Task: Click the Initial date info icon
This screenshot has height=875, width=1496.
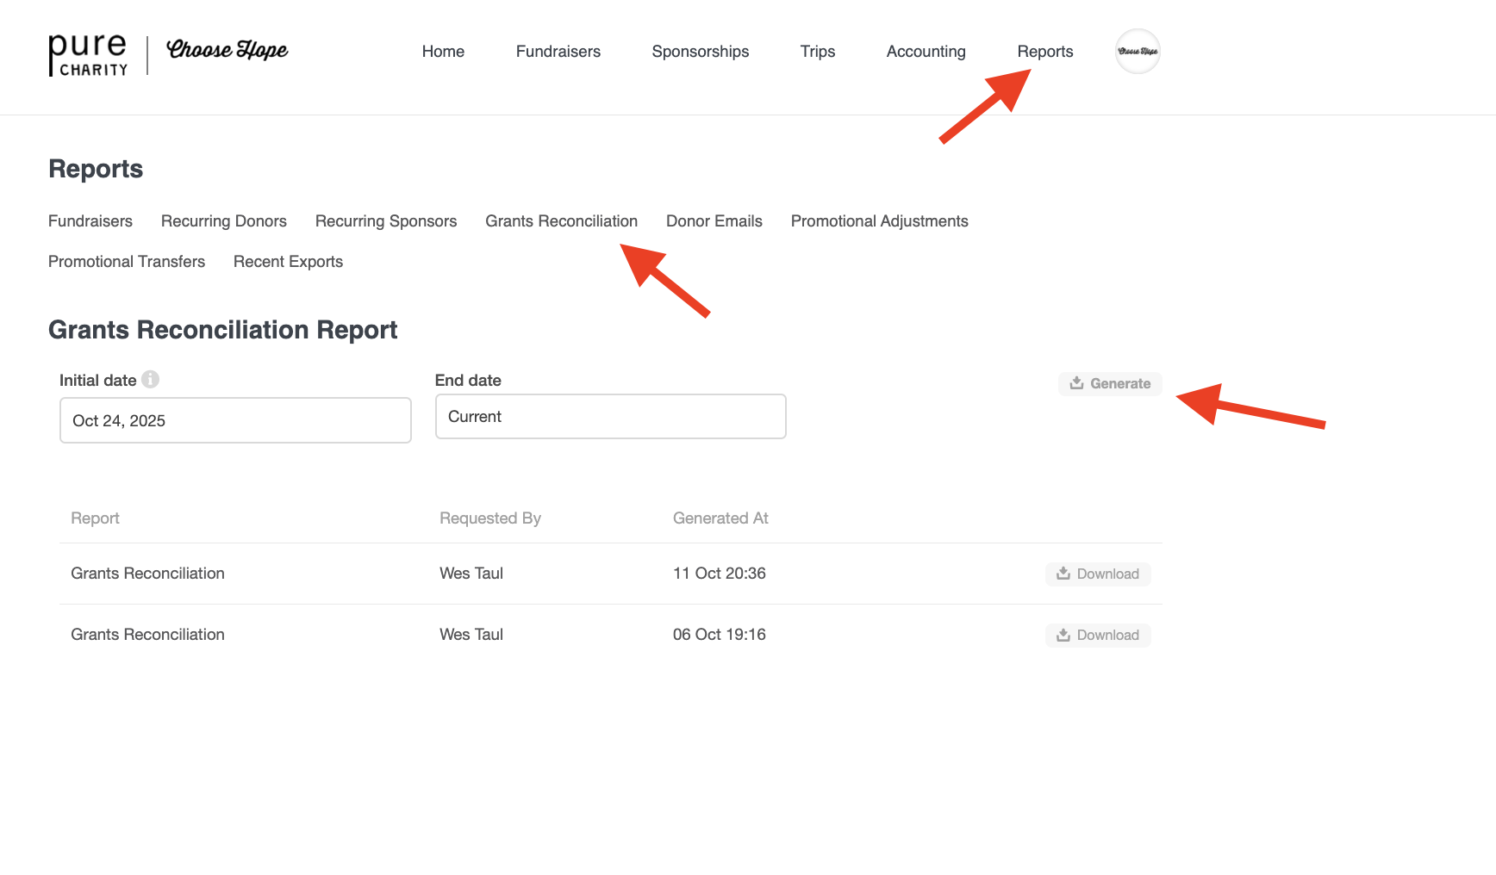Action: coord(151,379)
